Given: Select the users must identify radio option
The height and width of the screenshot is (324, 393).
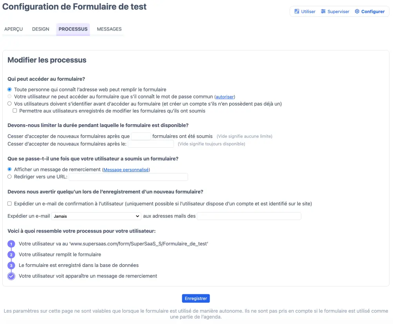Looking at the screenshot, I should coord(10,104).
